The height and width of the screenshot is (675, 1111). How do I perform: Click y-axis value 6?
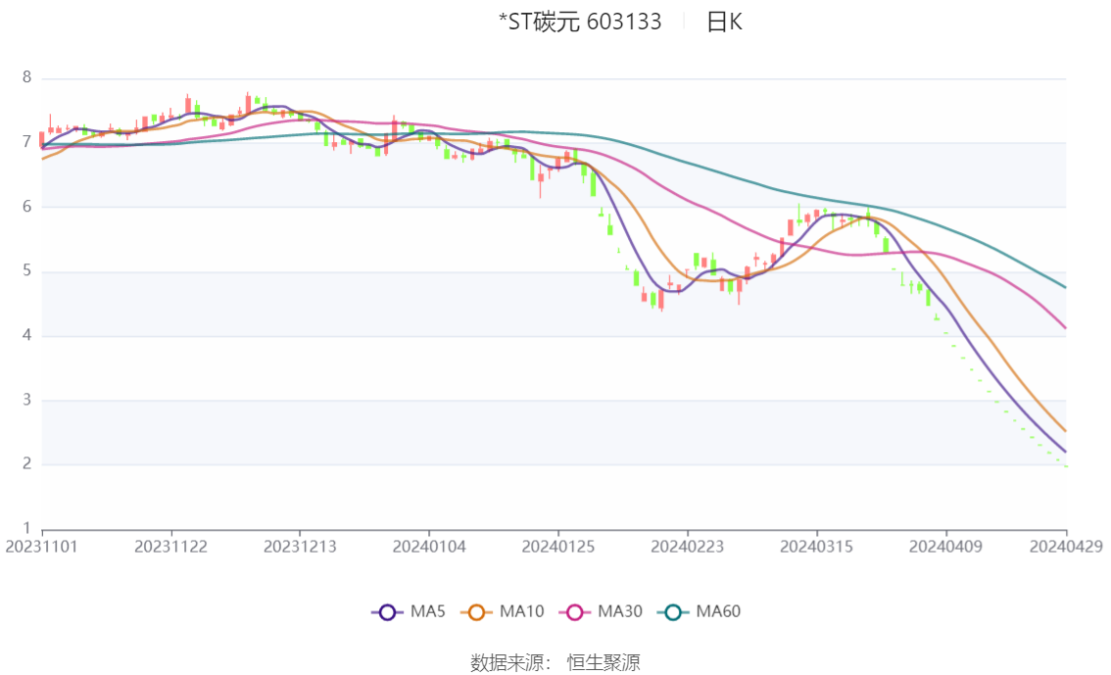coord(26,206)
